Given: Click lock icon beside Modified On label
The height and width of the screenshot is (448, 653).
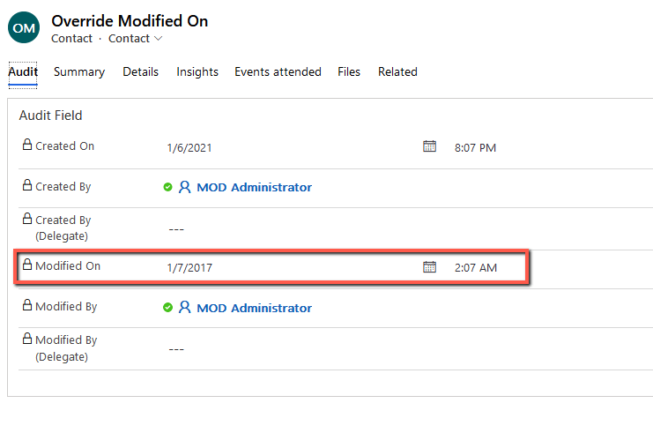Looking at the screenshot, I should coord(27,265).
